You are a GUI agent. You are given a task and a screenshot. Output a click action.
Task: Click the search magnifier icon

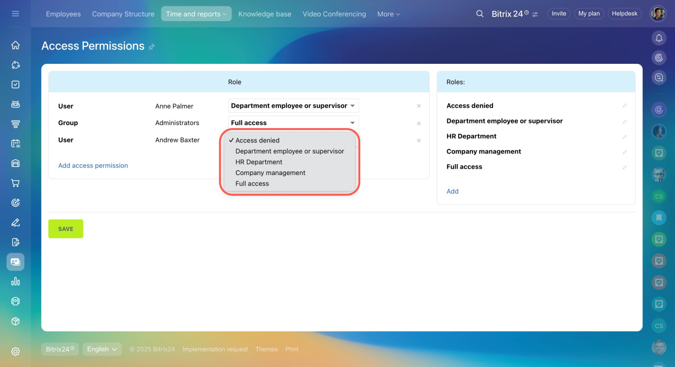(479, 14)
